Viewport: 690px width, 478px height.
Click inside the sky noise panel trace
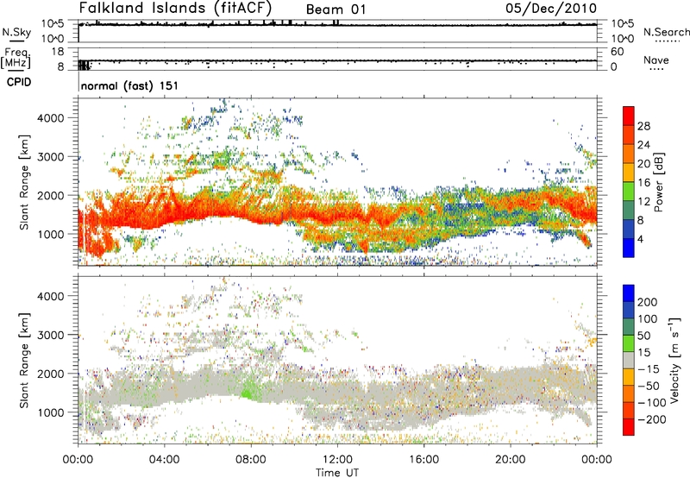pyautogui.click(x=337, y=25)
